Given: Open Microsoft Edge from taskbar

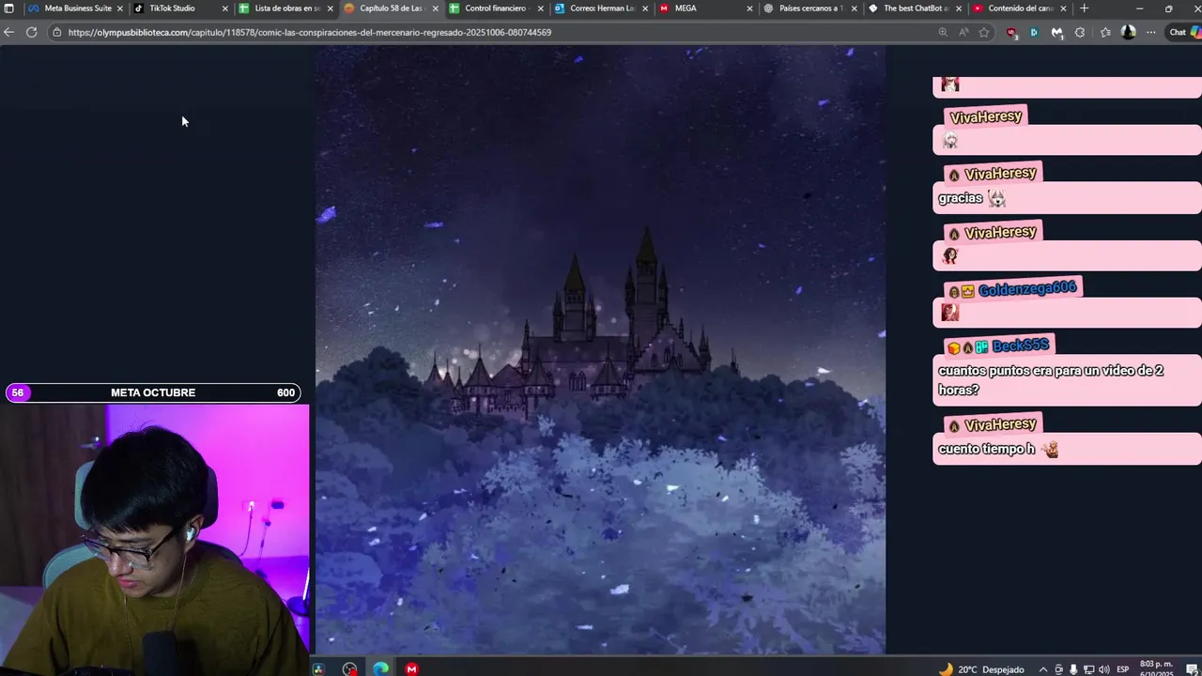Looking at the screenshot, I should [380, 669].
